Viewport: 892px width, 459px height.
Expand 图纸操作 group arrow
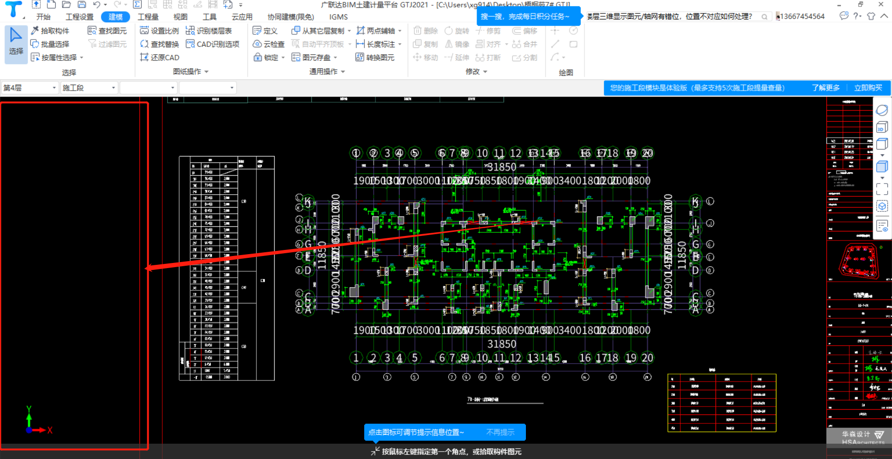[206, 72]
